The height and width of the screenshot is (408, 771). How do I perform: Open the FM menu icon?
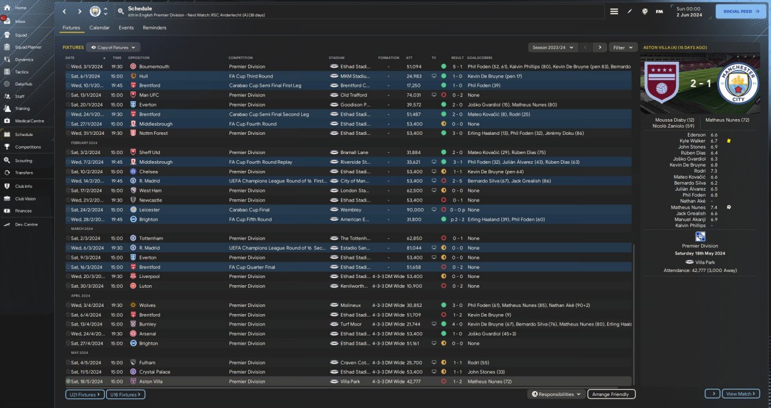point(659,11)
